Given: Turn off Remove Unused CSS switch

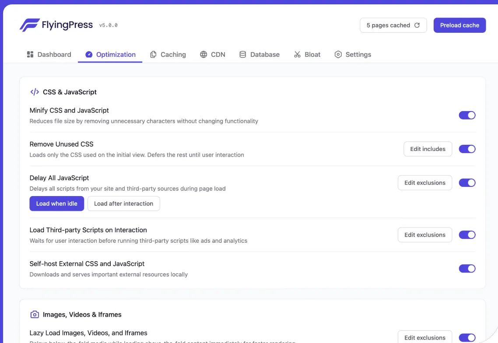Looking at the screenshot, I should pos(467,149).
